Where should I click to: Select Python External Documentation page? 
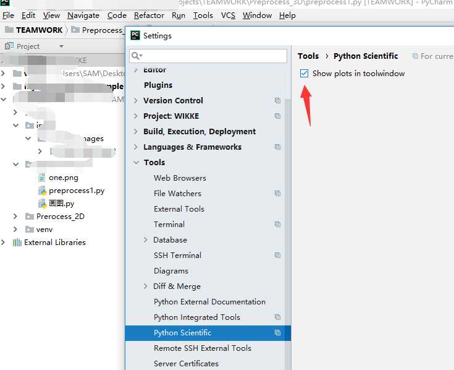pyautogui.click(x=209, y=301)
